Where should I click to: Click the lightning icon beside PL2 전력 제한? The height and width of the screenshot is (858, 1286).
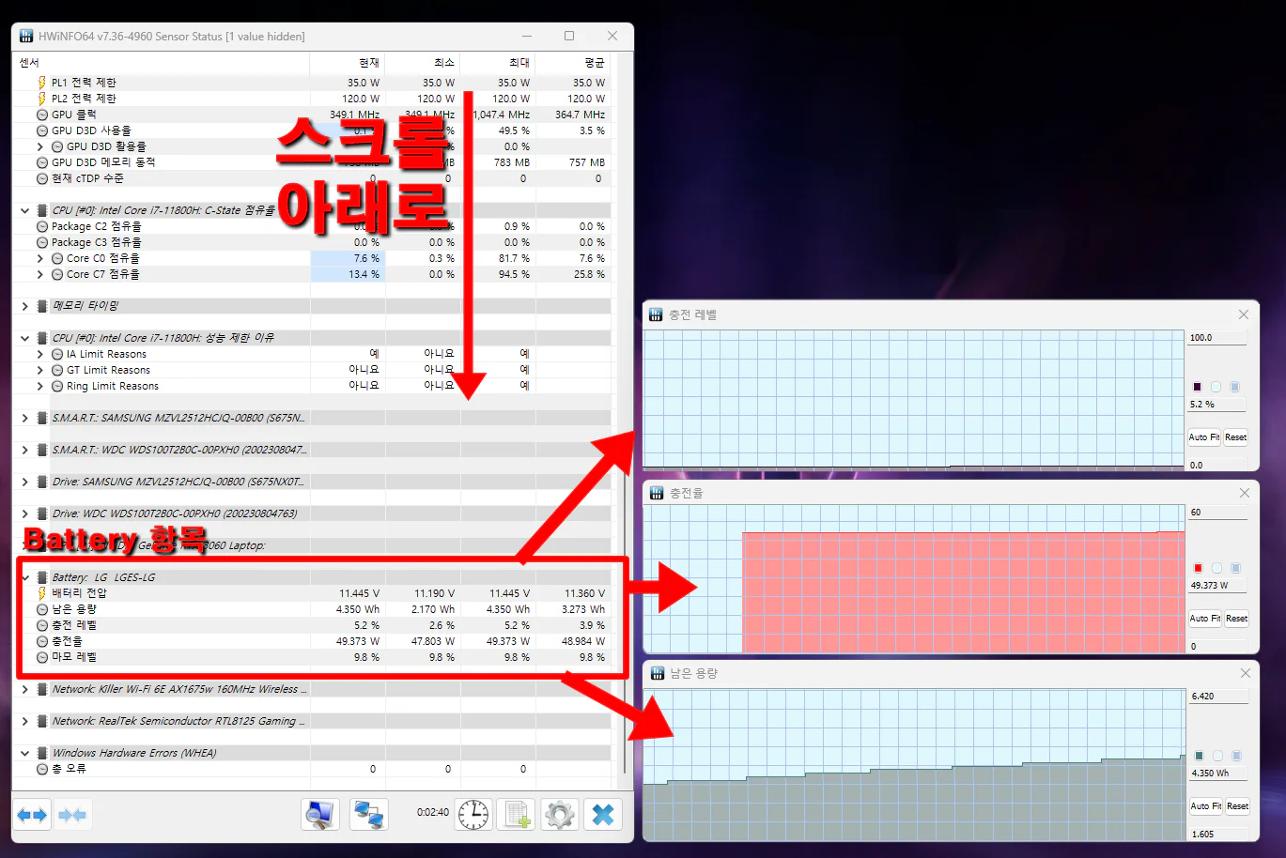click(x=41, y=99)
